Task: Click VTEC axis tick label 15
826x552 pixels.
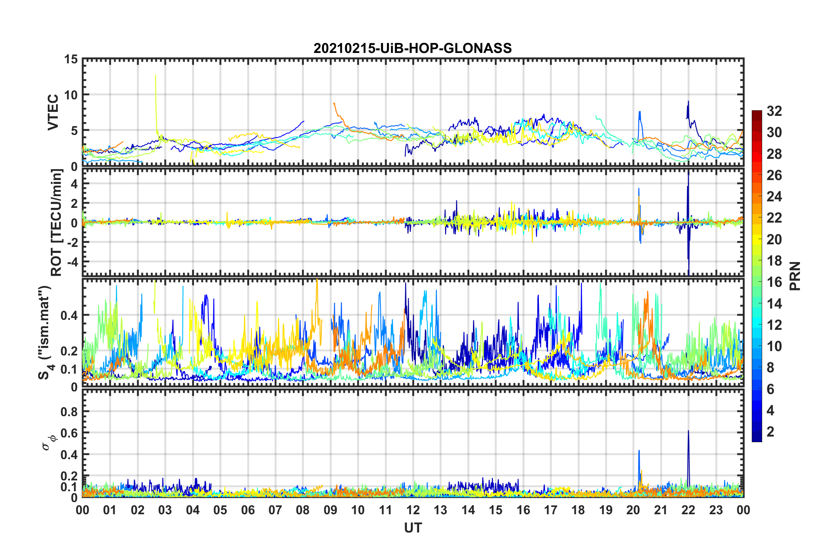Action: point(71,59)
